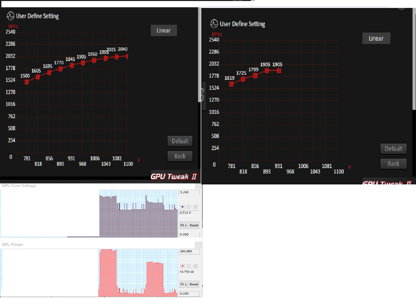416x307 pixels.
Task: Select the 1950 MHz curve point, left window
Action: click(94, 60)
